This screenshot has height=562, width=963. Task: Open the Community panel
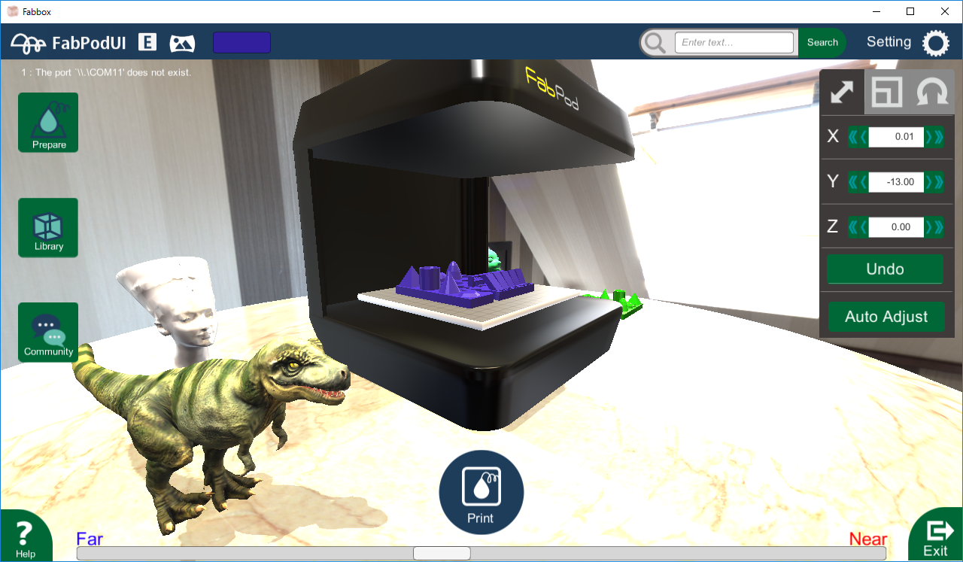coord(48,333)
